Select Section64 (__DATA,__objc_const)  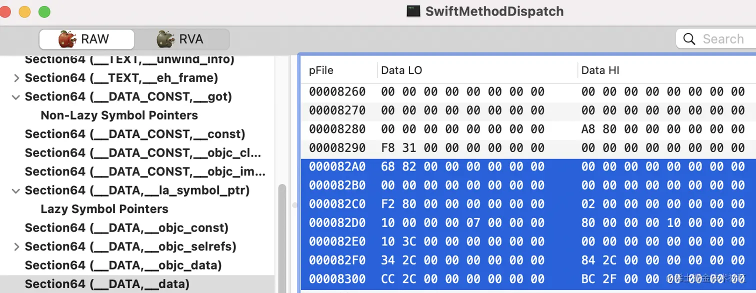tap(126, 228)
